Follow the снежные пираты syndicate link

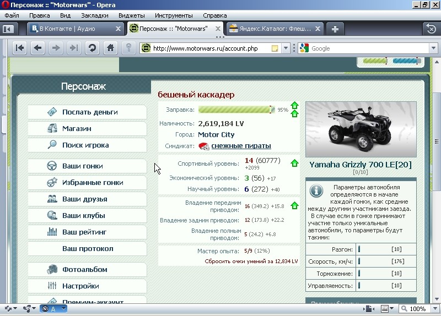tap(241, 146)
